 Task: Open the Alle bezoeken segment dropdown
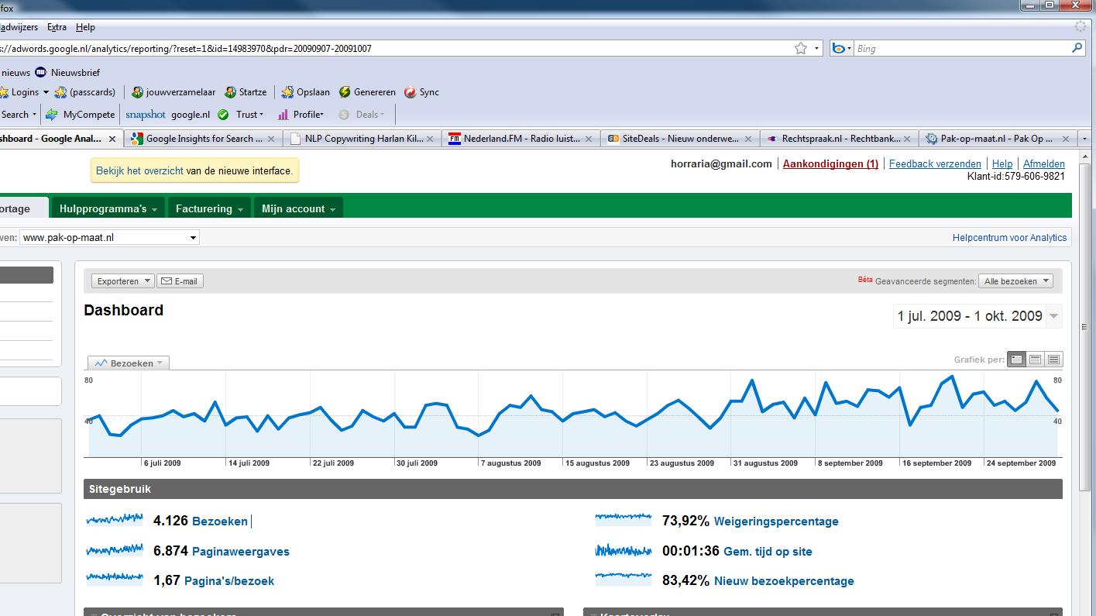(x=1015, y=281)
